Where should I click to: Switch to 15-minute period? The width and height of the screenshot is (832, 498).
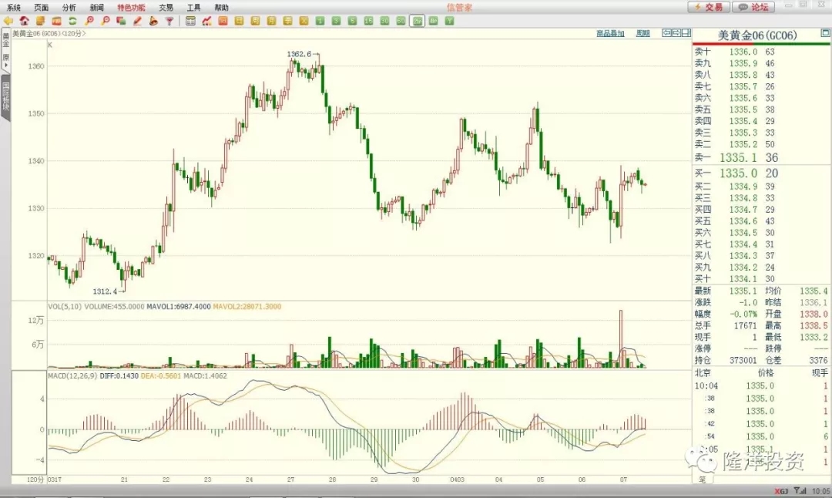tap(368, 22)
